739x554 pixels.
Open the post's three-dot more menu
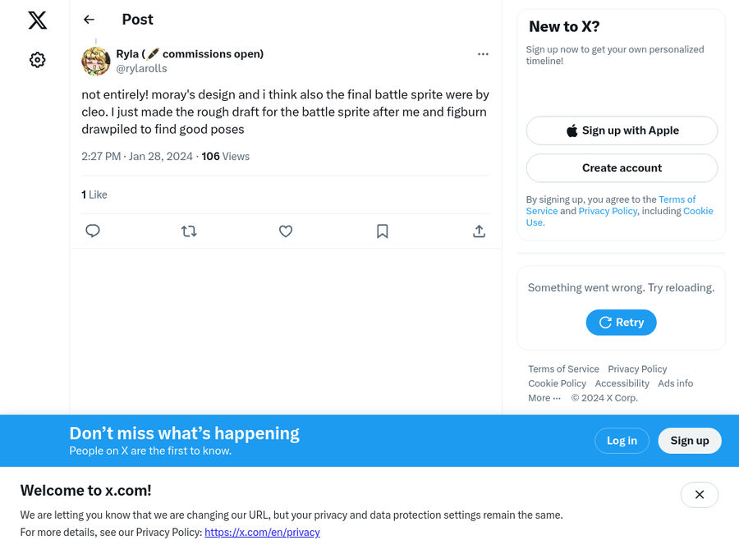click(483, 54)
